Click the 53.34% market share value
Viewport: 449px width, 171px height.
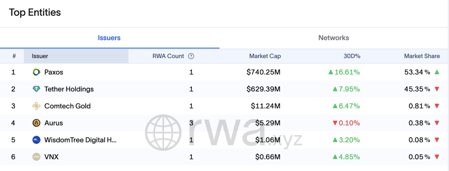(x=417, y=72)
